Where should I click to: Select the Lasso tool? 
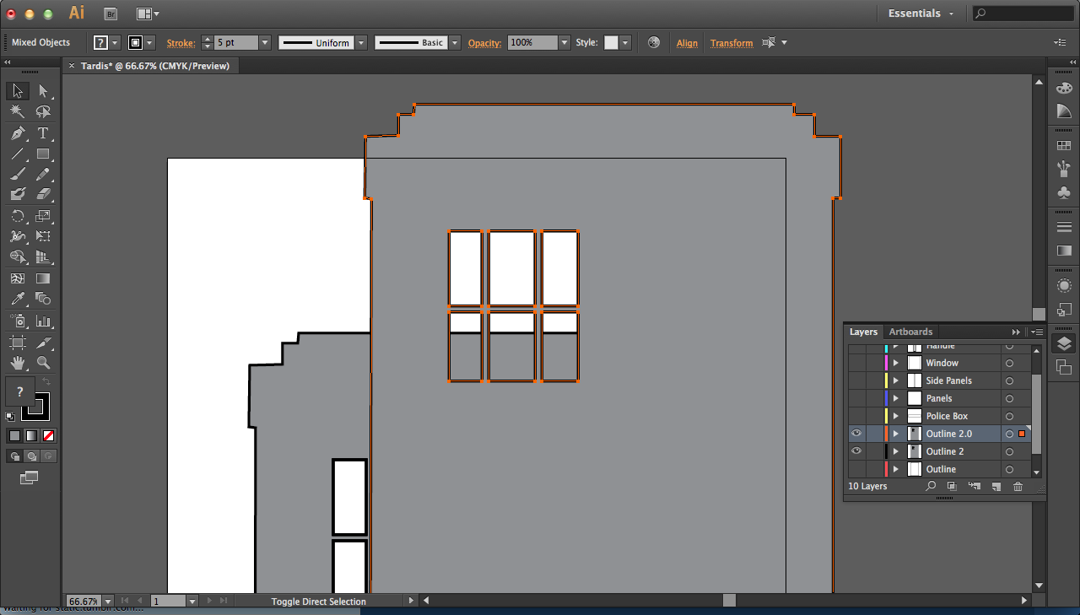coord(43,111)
